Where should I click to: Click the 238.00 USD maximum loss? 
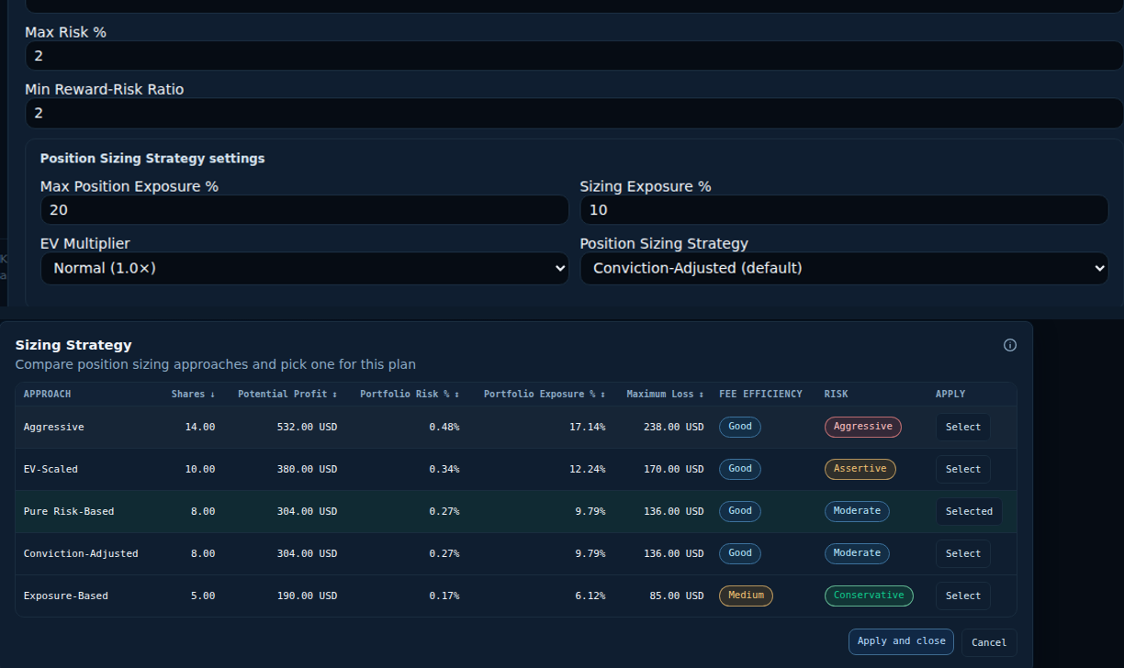(673, 427)
